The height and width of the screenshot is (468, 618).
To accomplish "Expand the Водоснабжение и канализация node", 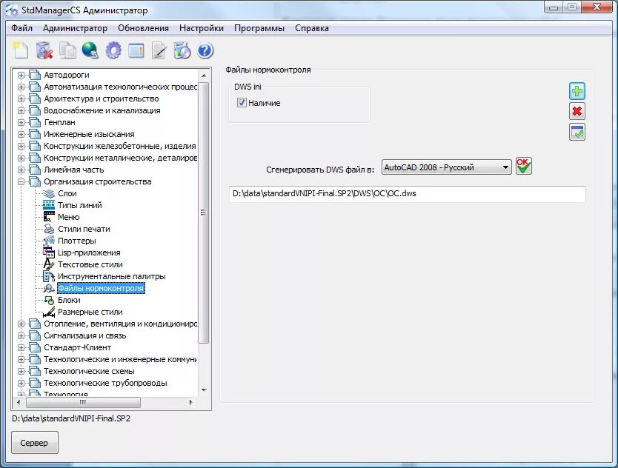I will pyautogui.click(x=21, y=110).
